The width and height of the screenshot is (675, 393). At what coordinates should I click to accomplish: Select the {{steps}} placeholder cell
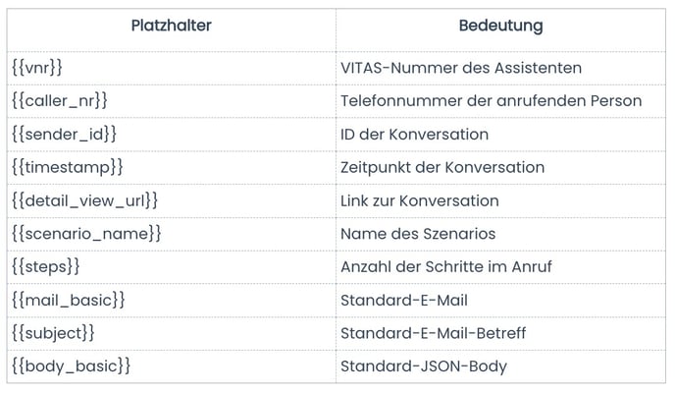coord(45,267)
